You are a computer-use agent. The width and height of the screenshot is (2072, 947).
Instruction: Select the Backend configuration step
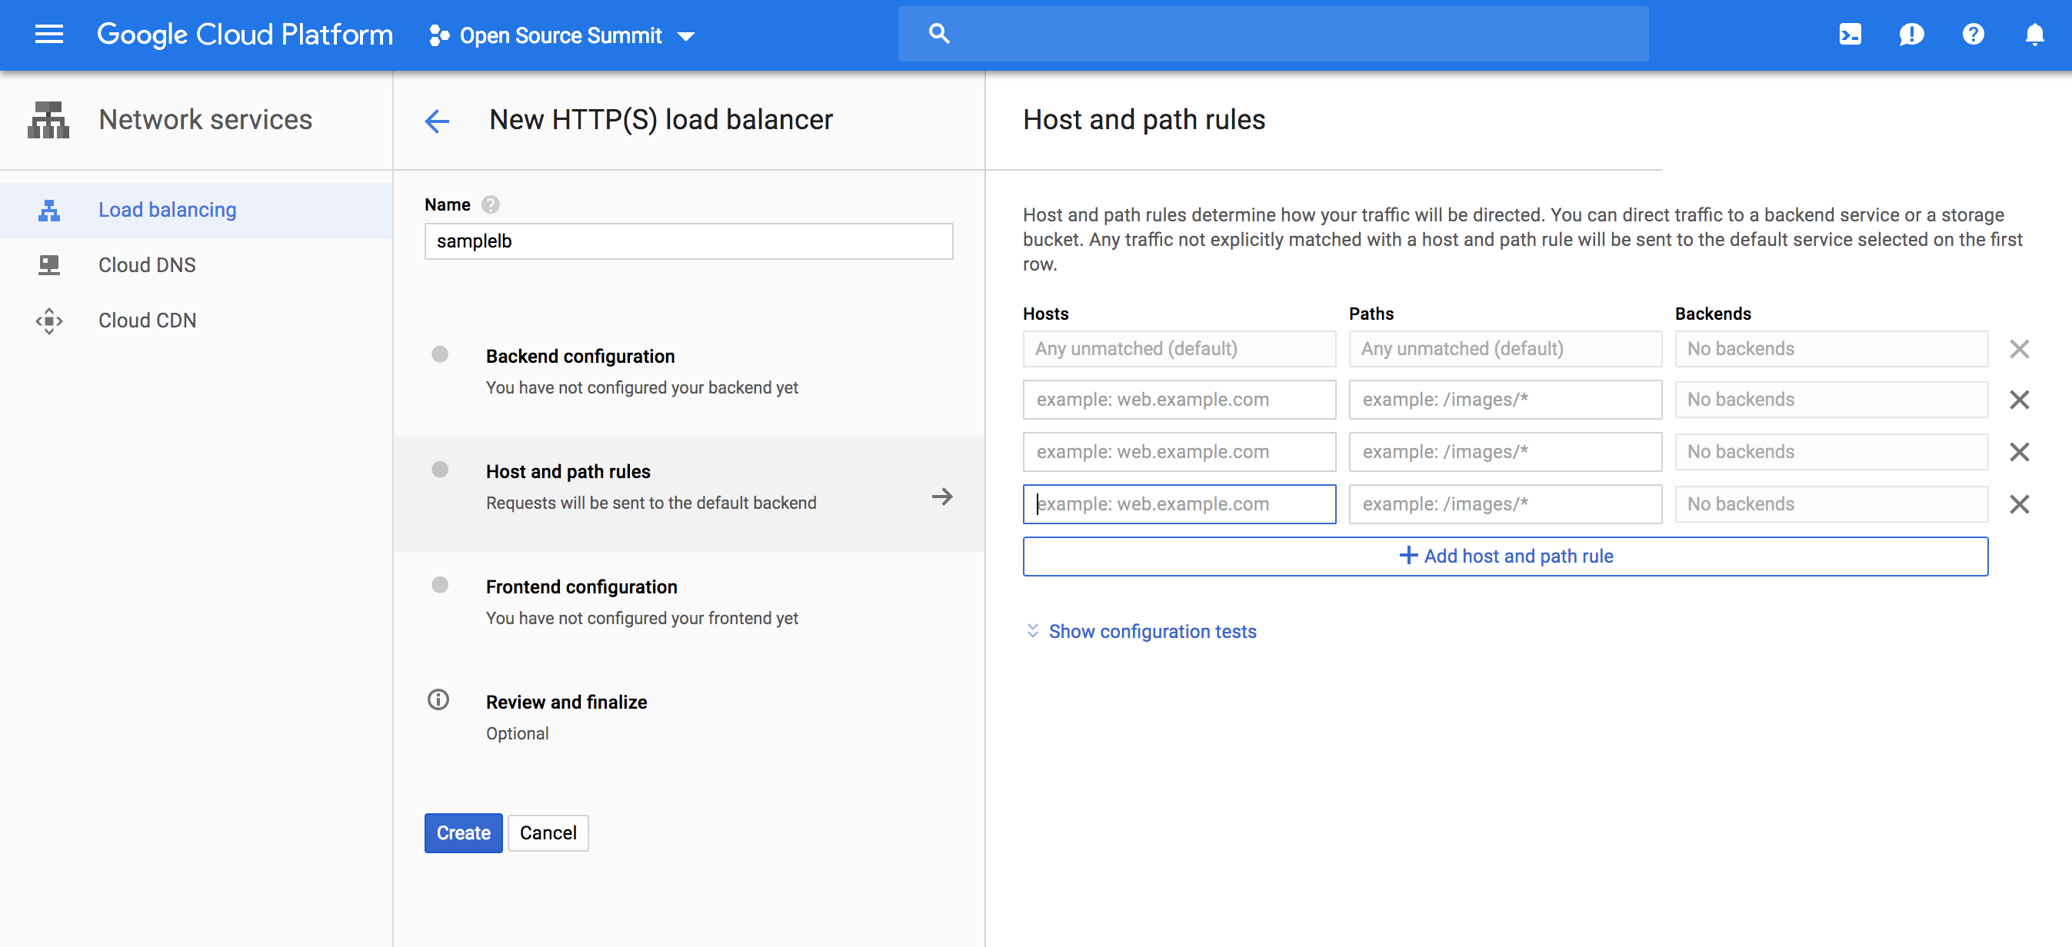click(579, 356)
